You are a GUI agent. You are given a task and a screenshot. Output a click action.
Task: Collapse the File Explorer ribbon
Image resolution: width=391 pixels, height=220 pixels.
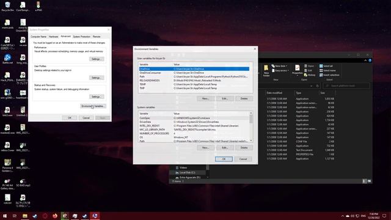click(x=365, y=61)
